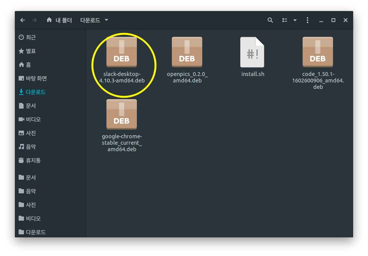
Task: Open bookmark 문서 folder in lower sidebar
Action: tap(31, 177)
